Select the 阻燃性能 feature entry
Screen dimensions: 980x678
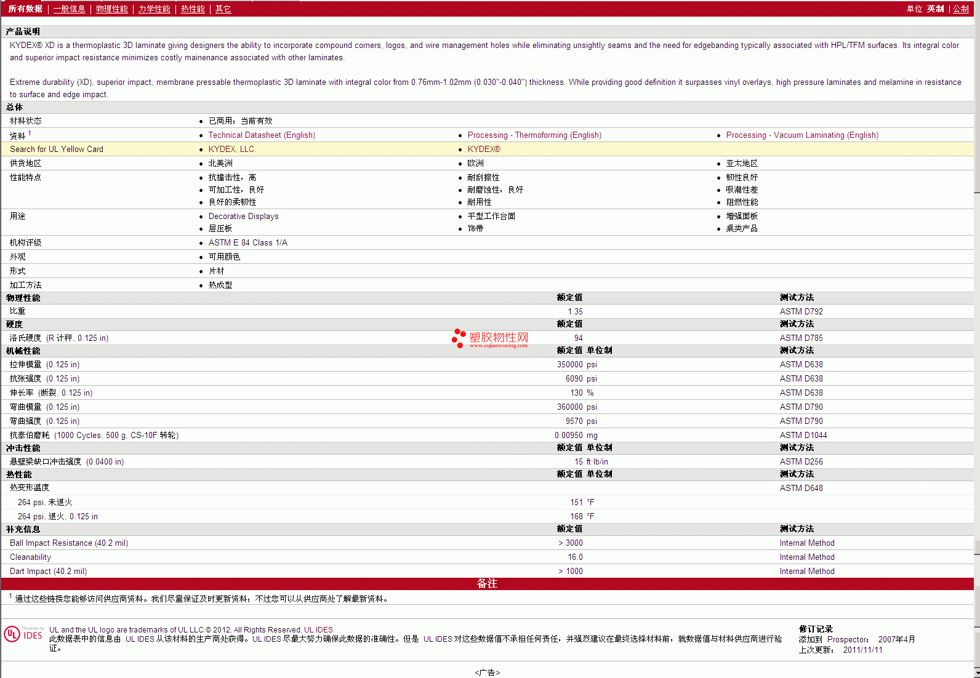pos(742,202)
